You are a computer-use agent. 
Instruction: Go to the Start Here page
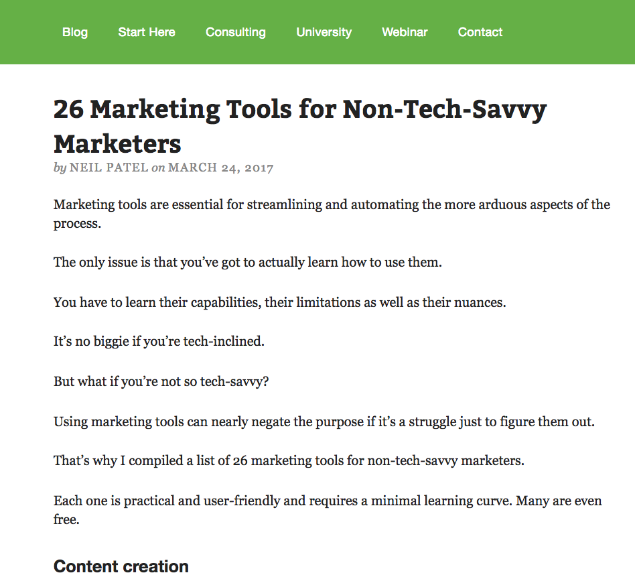click(x=147, y=32)
